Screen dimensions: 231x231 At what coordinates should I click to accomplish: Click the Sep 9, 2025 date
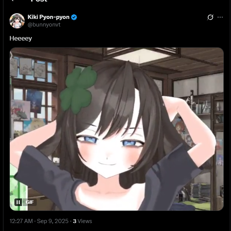point(53,221)
